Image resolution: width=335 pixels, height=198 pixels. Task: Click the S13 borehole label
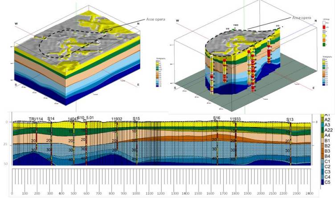[x=290, y=119]
